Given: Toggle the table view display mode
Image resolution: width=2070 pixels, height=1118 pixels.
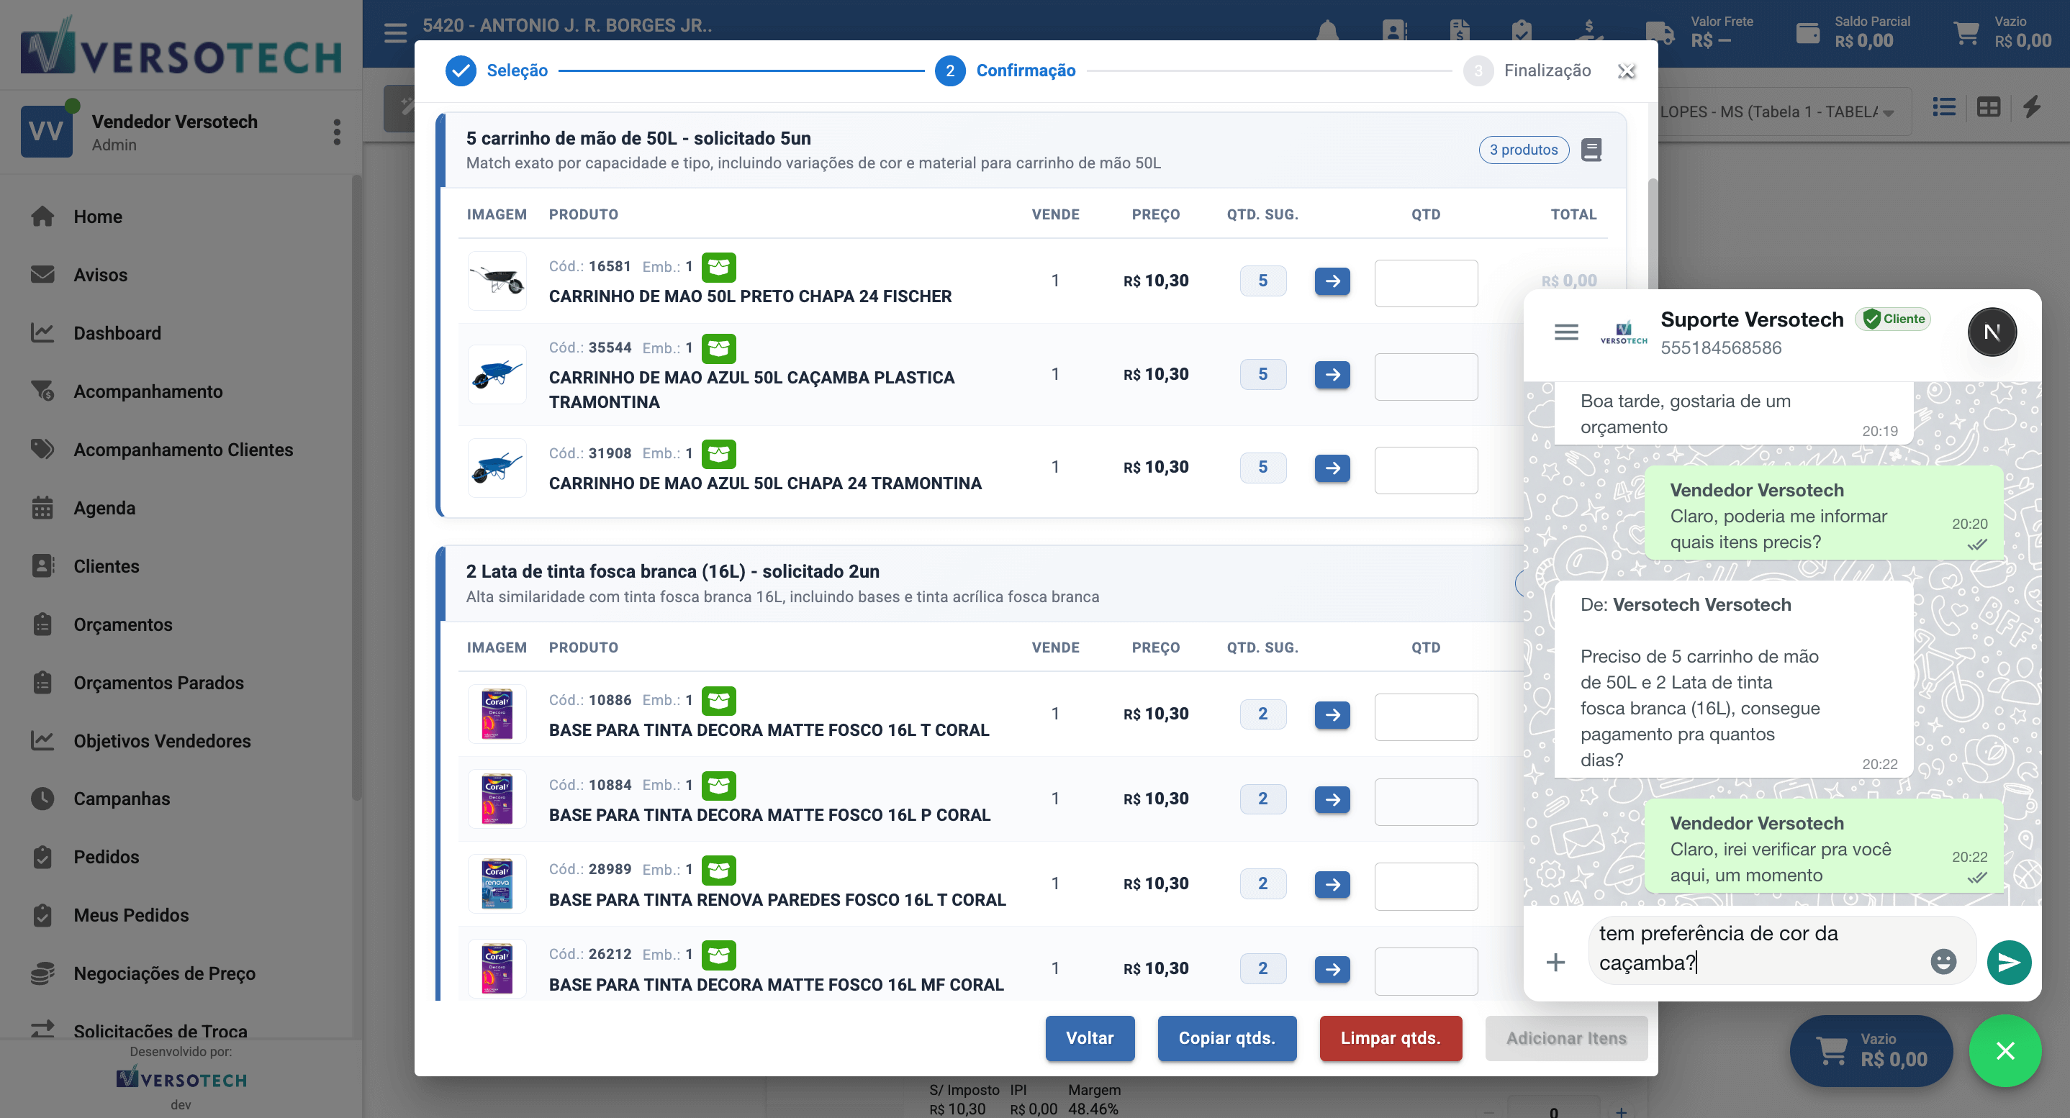Looking at the screenshot, I should 1988,106.
